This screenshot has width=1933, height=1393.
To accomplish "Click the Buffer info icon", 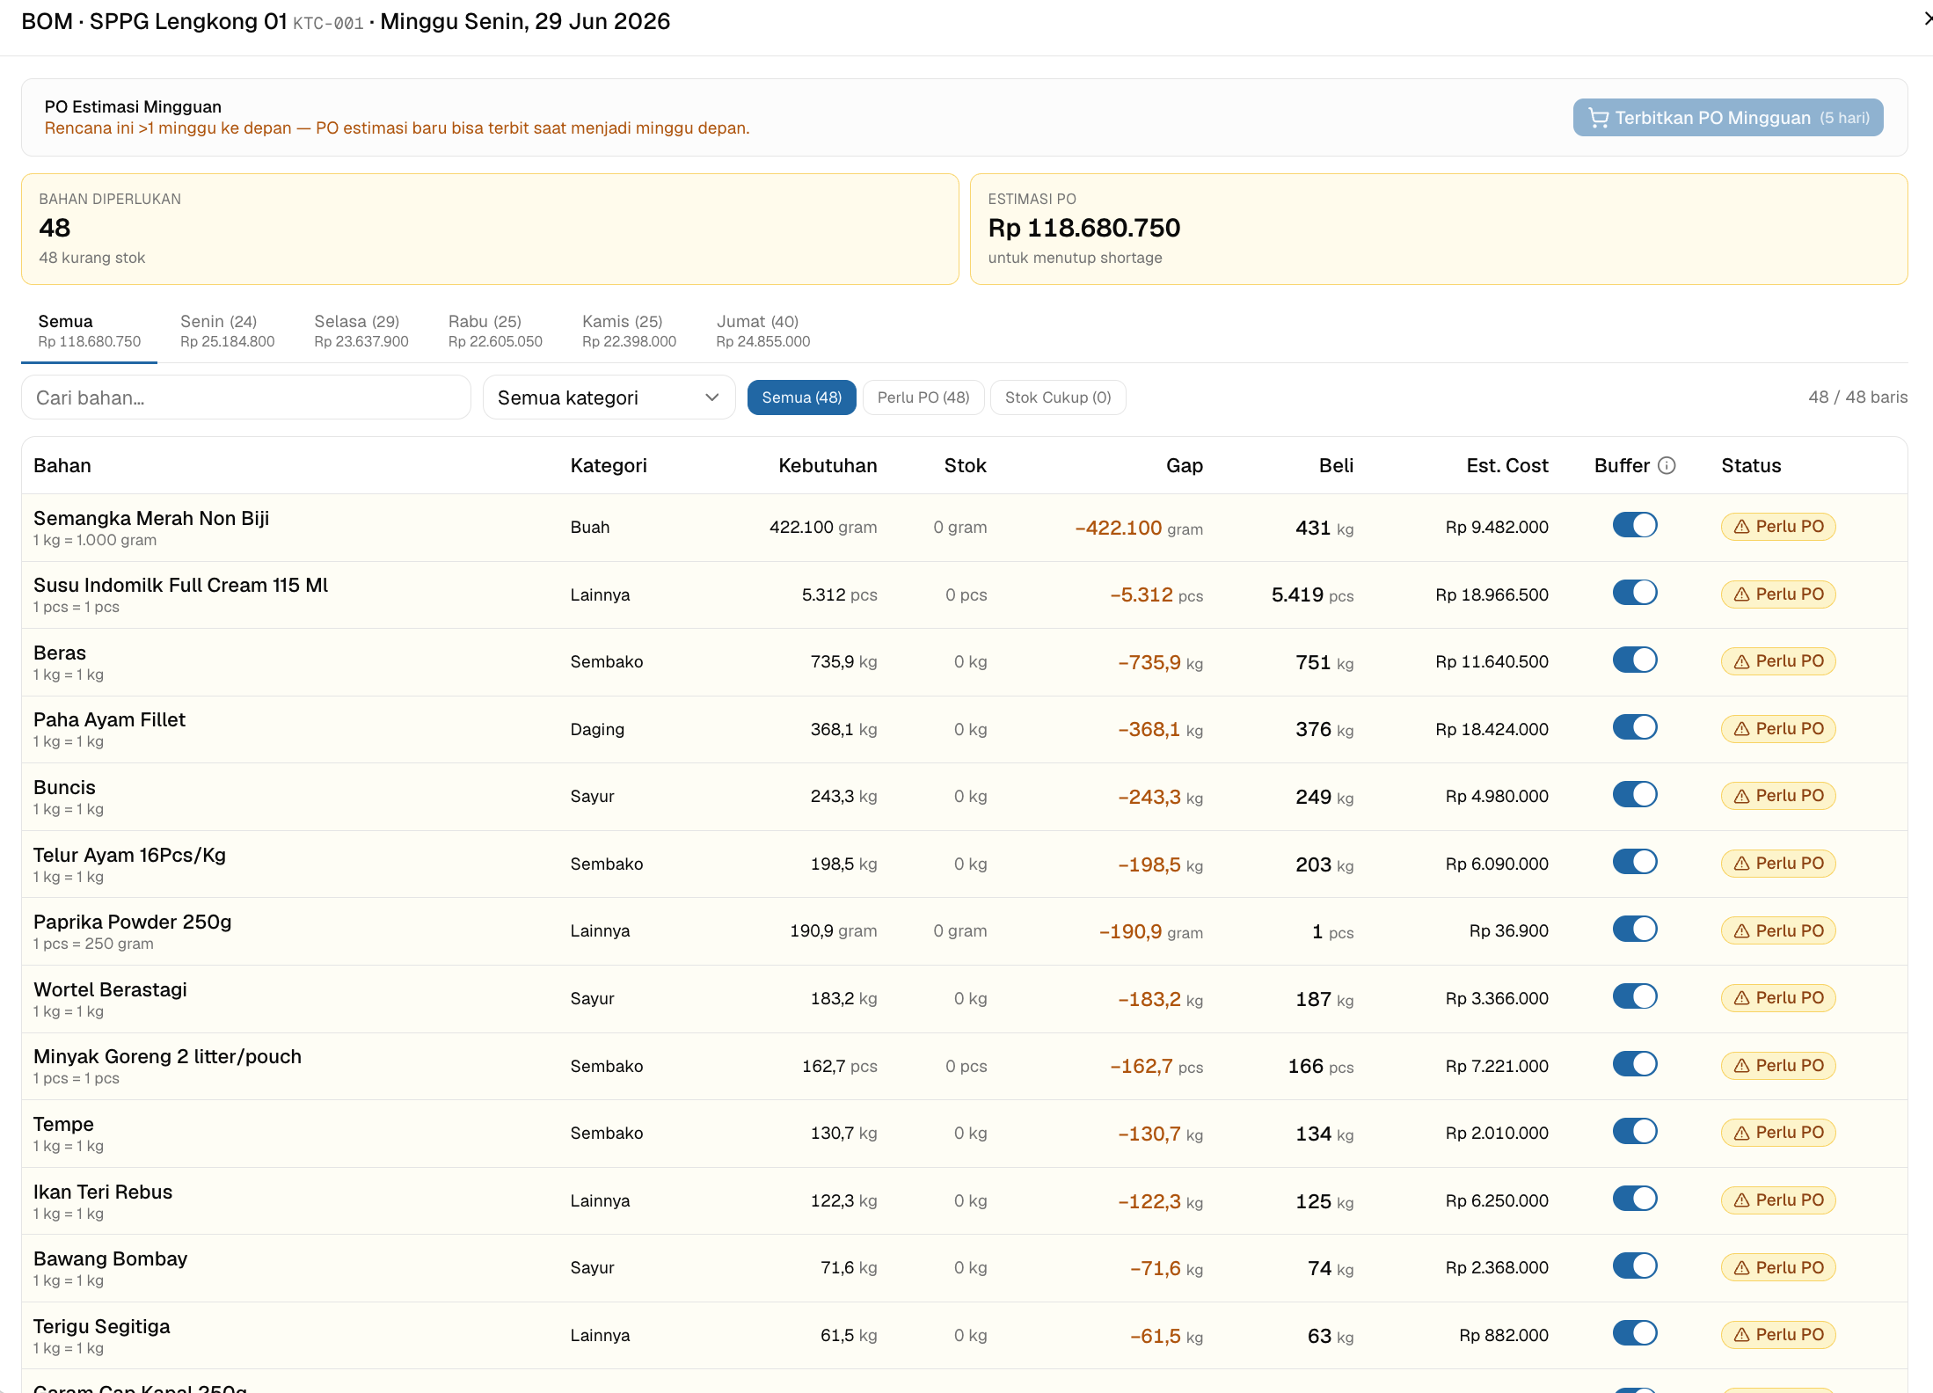I will pos(1667,466).
